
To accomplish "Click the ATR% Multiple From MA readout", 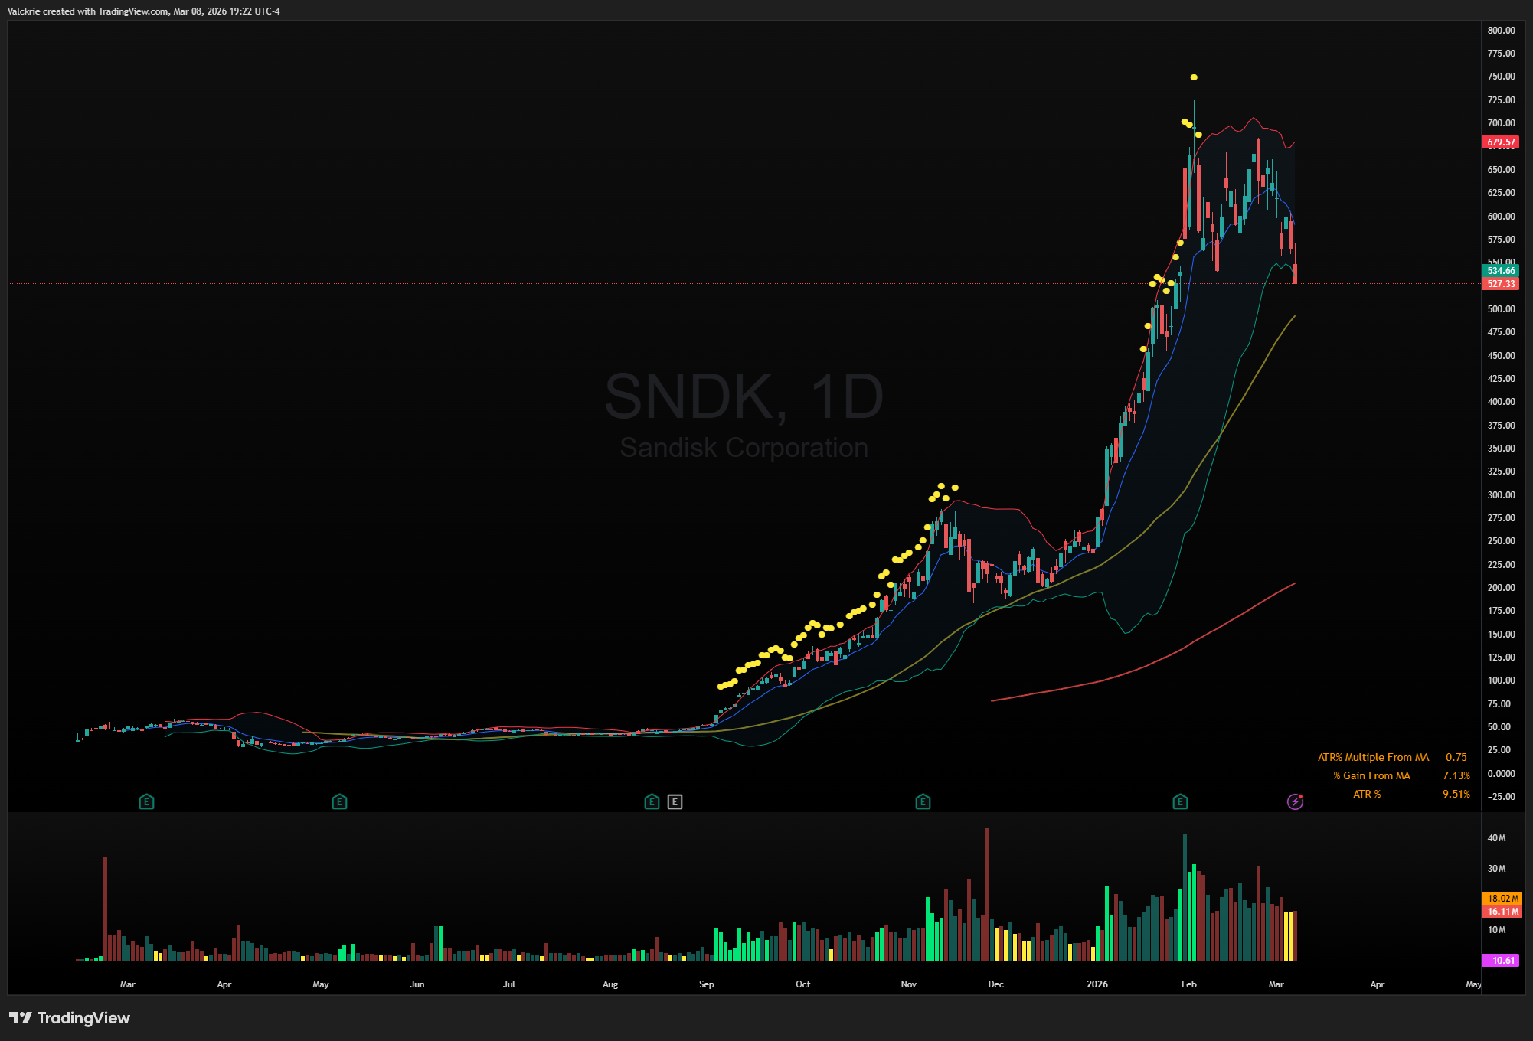I will (1373, 757).
